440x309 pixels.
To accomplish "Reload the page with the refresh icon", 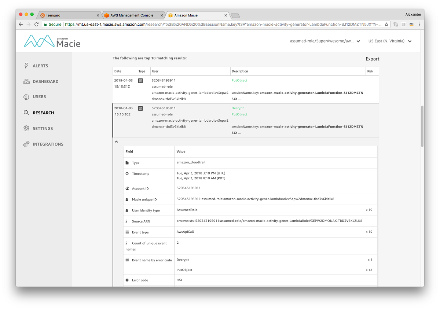I will coord(36,24).
